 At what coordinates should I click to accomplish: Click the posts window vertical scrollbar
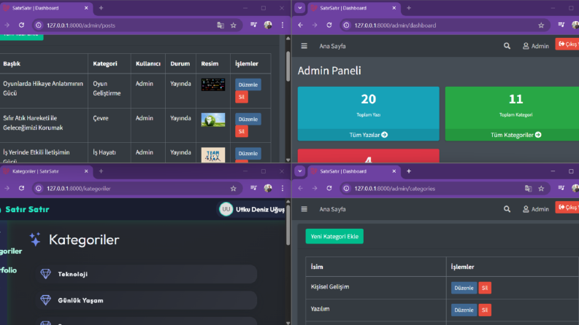[288, 66]
